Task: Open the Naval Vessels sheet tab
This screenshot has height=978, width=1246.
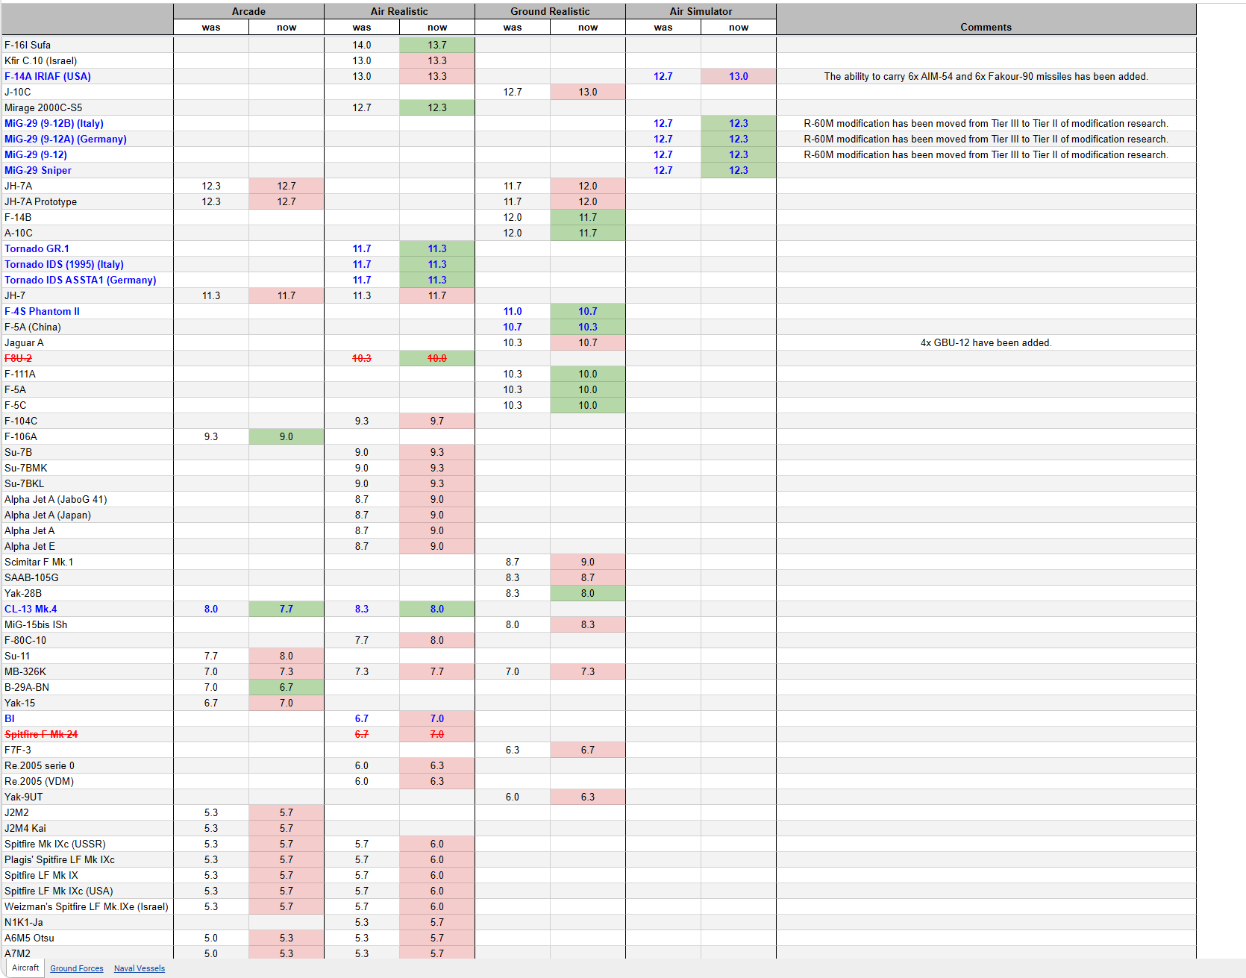Action: 140,968
